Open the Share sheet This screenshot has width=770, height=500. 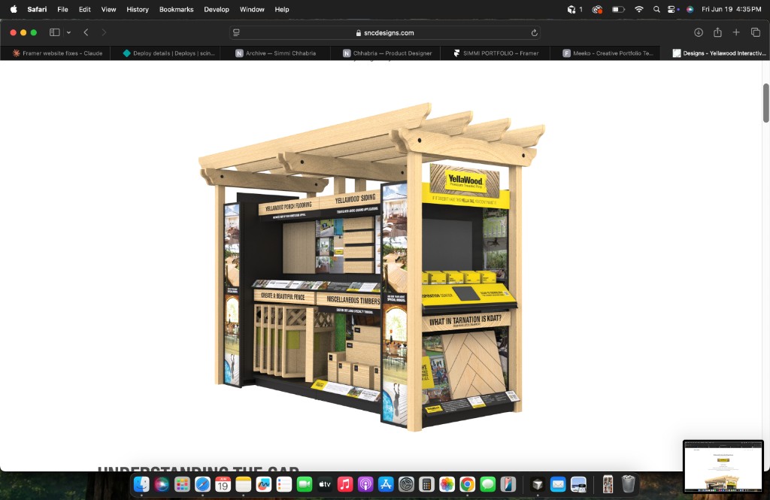coord(717,32)
